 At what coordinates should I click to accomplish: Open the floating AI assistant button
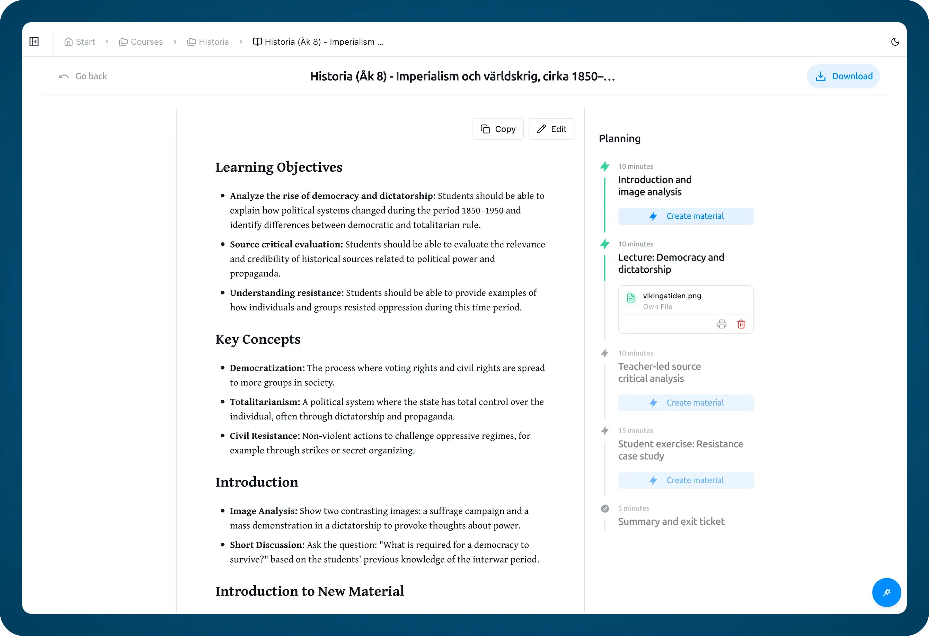[x=886, y=592]
